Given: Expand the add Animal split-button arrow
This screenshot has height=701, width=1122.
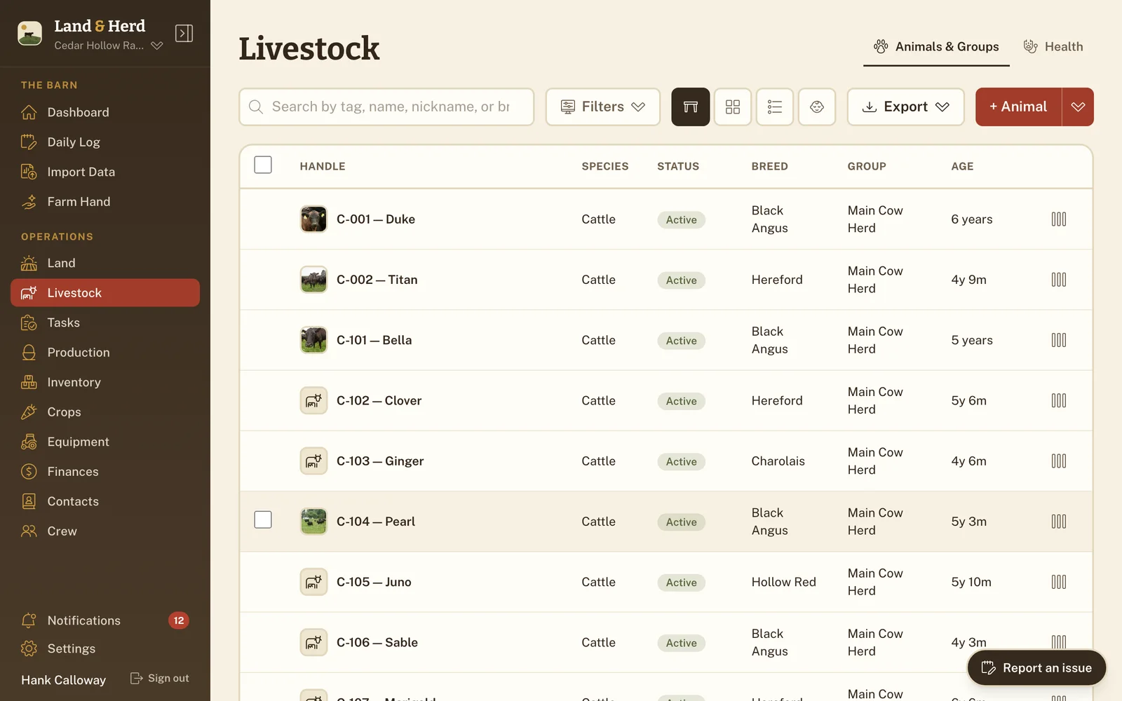Looking at the screenshot, I should point(1078,107).
